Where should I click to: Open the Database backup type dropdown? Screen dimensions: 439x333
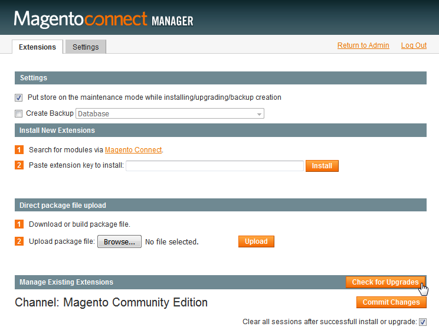point(170,114)
